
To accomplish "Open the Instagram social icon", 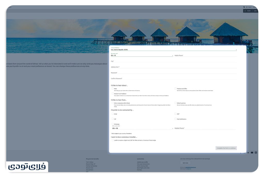I will 256,153.
